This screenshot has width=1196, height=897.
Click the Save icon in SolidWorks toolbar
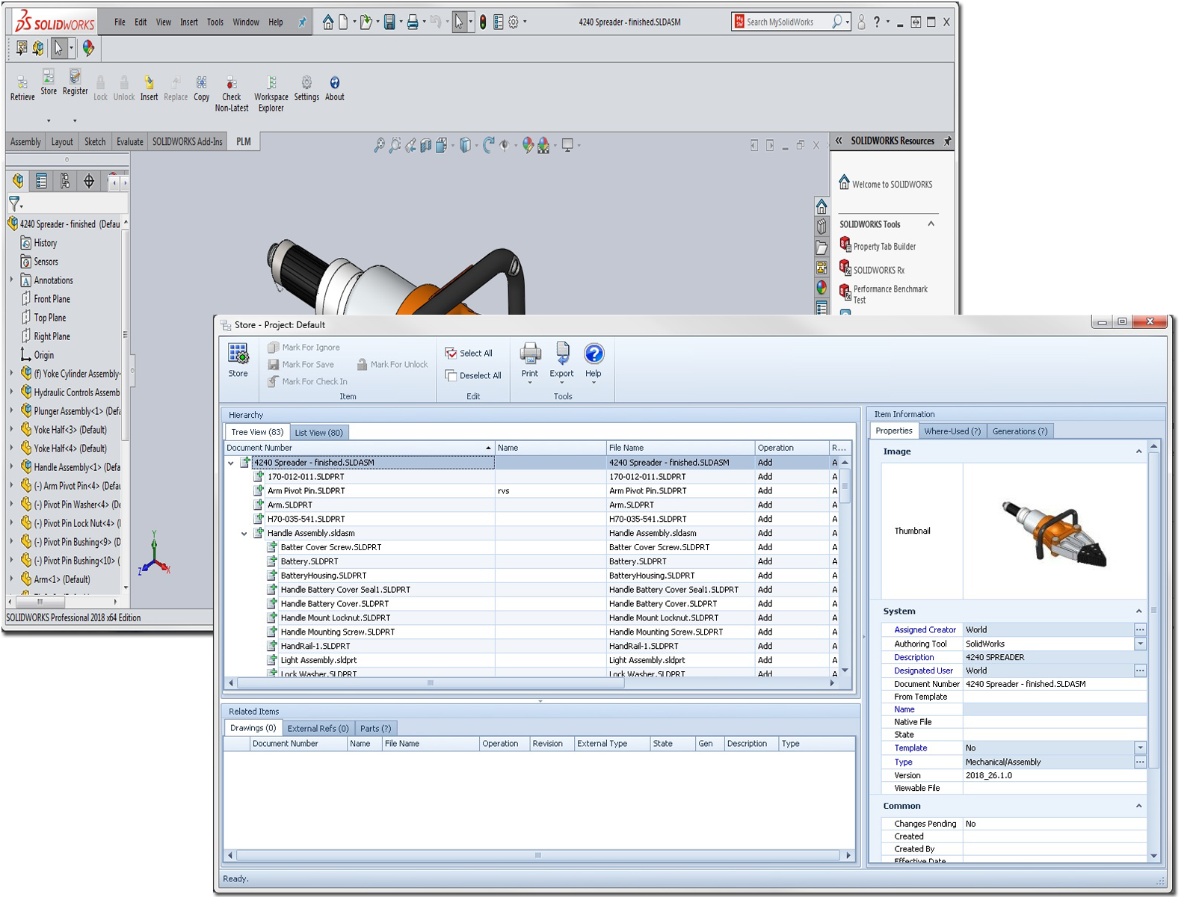tap(389, 22)
